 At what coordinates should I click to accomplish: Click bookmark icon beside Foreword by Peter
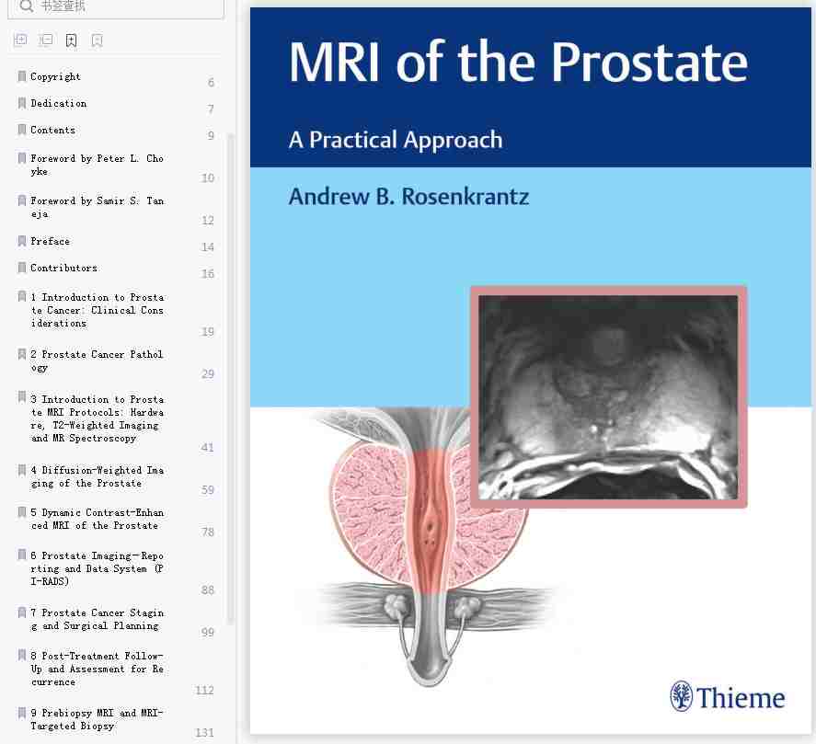click(x=22, y=158)
